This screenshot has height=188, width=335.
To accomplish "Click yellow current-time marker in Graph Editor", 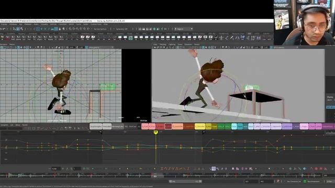I will pyautogui.click(x=156, y=132).
